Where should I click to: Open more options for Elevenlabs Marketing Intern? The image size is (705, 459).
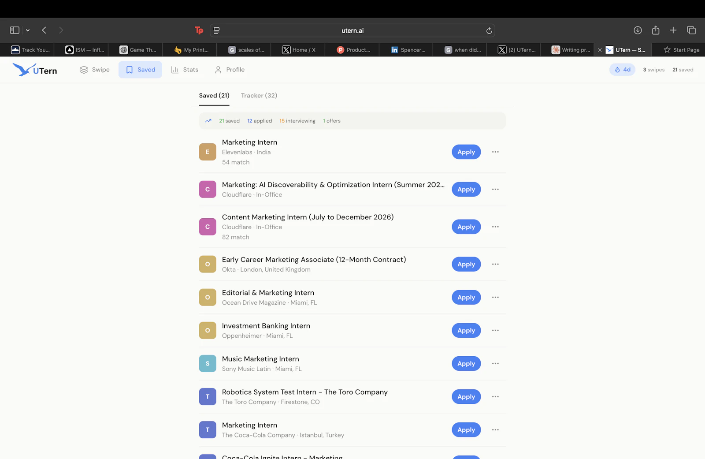pos(495,152)
